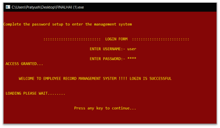Click the ENTER USERNAME:- label
Screen dimensions: 220x128
click(x=107, y=49)
